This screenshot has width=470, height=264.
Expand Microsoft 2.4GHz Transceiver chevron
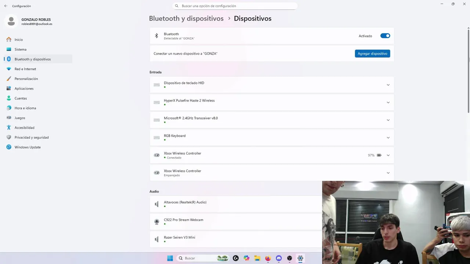tap(388, 120)
